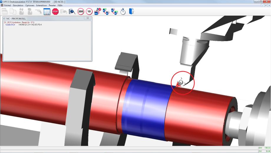
Task: Open the Interaktion menu
Action: click(x=41, y=5)
